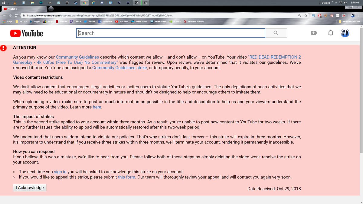Expand hidden system tray icons arrow
363x204 pixels.
(336, 3)
